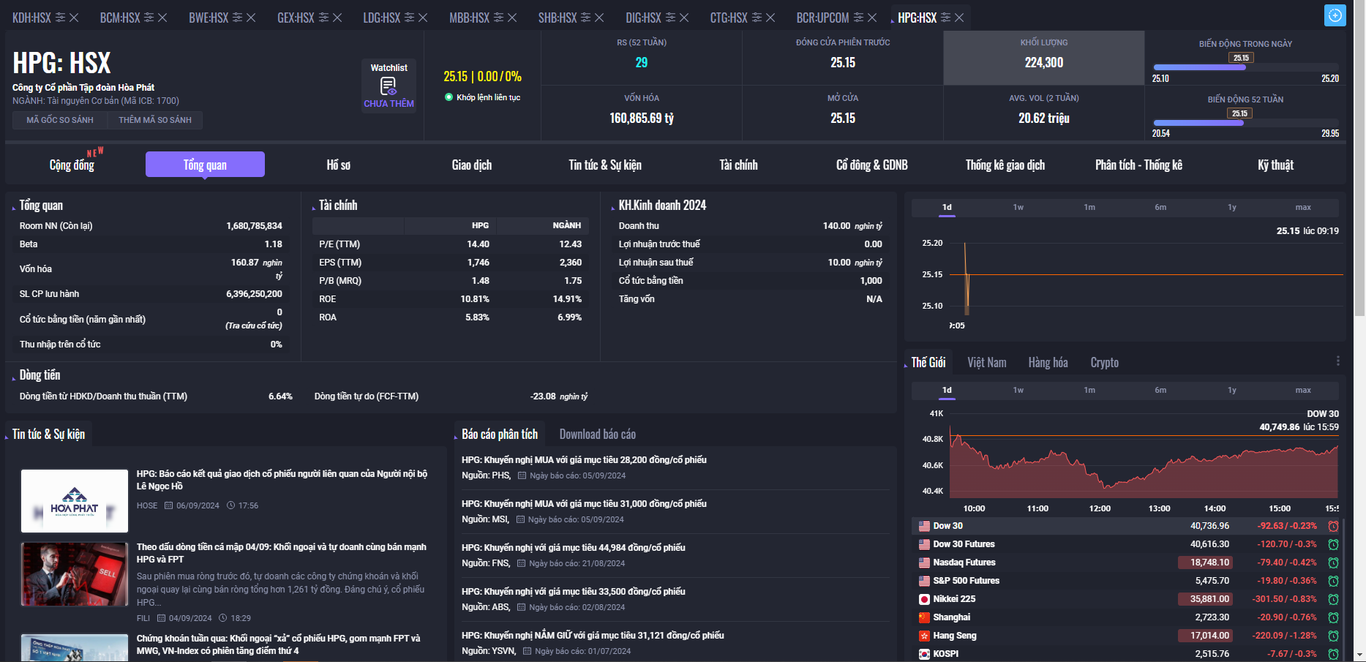The height and width of the screenshot is (662, 1366).
Task: Open Cổ đông & GDNB tab
Action: tap(871, 165)
